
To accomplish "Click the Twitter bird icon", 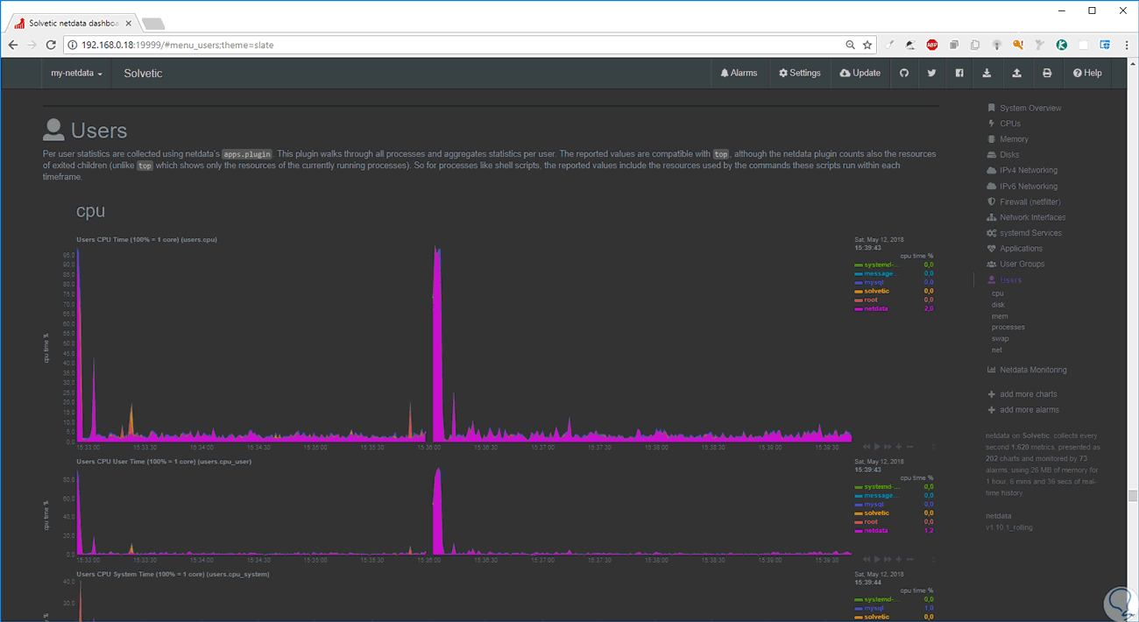I will (x=931, y=74).
